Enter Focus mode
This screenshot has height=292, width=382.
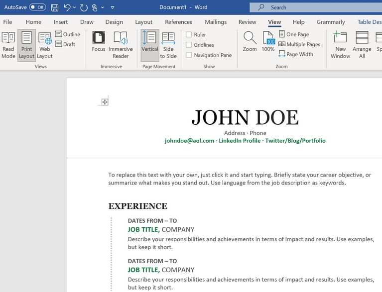click(99, 42)
